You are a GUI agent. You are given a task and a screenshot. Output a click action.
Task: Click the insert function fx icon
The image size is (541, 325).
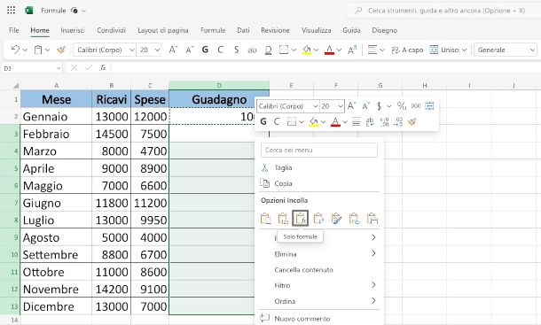[103, 68]
